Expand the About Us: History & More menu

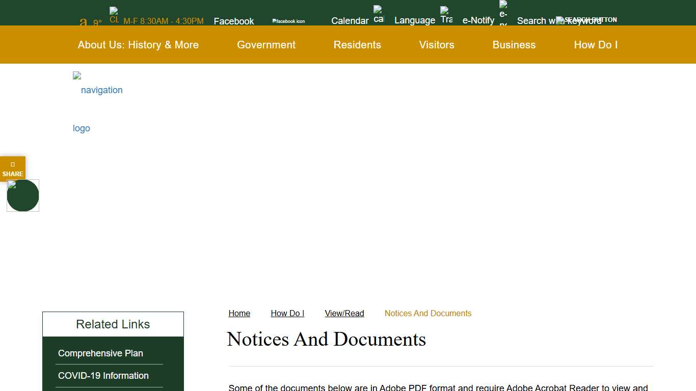click(138, 45)
